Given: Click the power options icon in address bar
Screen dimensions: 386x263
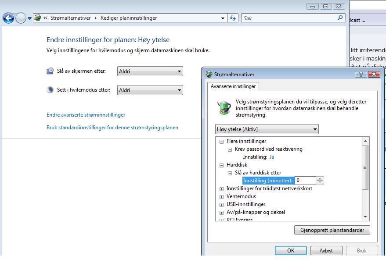Looking at the screenshot, I should [38, 18].
